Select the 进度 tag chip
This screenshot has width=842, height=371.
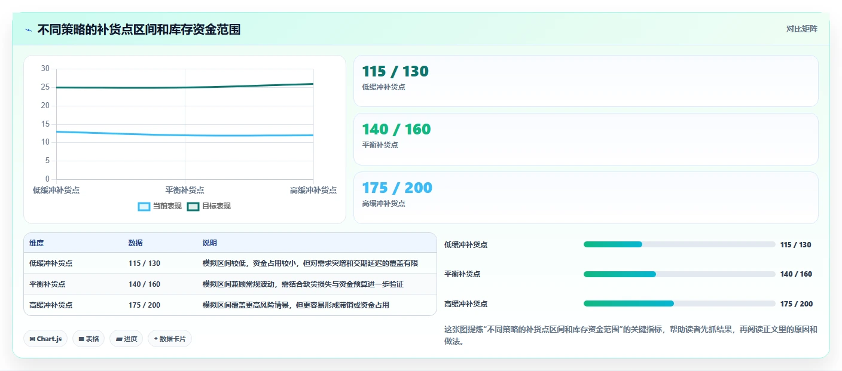[126, 339]
